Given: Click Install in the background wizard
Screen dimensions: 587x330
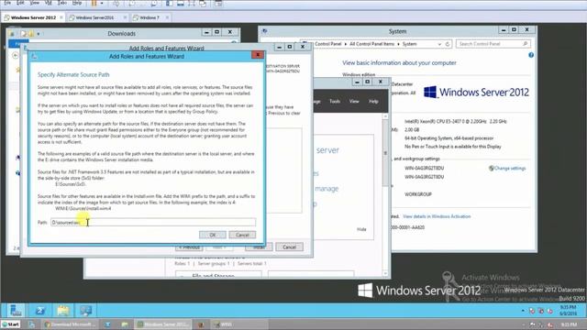Looking at the screenshot, I should tap(259, 247).
